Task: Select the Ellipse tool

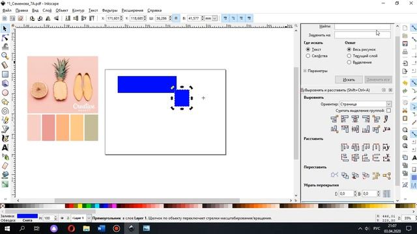Action: pyautogui.click(x=5, y=92)
